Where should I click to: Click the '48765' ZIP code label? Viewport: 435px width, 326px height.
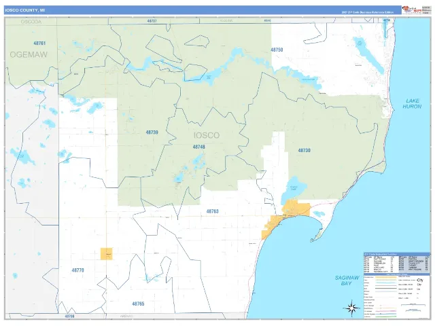tap(138, 304)
